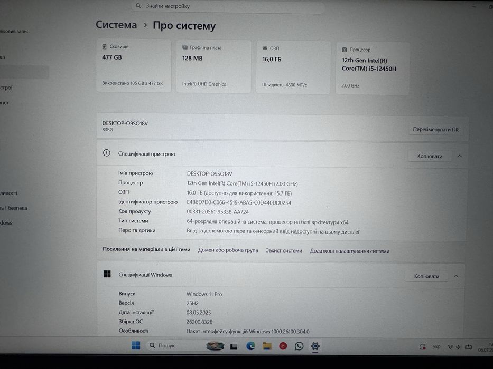Screen dimensions: 493x369
Task: Select the edition value 'Windows 11 Pro'
Action: tap(204, 294)
